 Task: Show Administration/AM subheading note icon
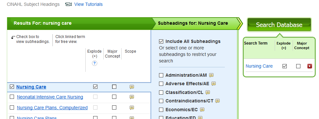(211, 75)
